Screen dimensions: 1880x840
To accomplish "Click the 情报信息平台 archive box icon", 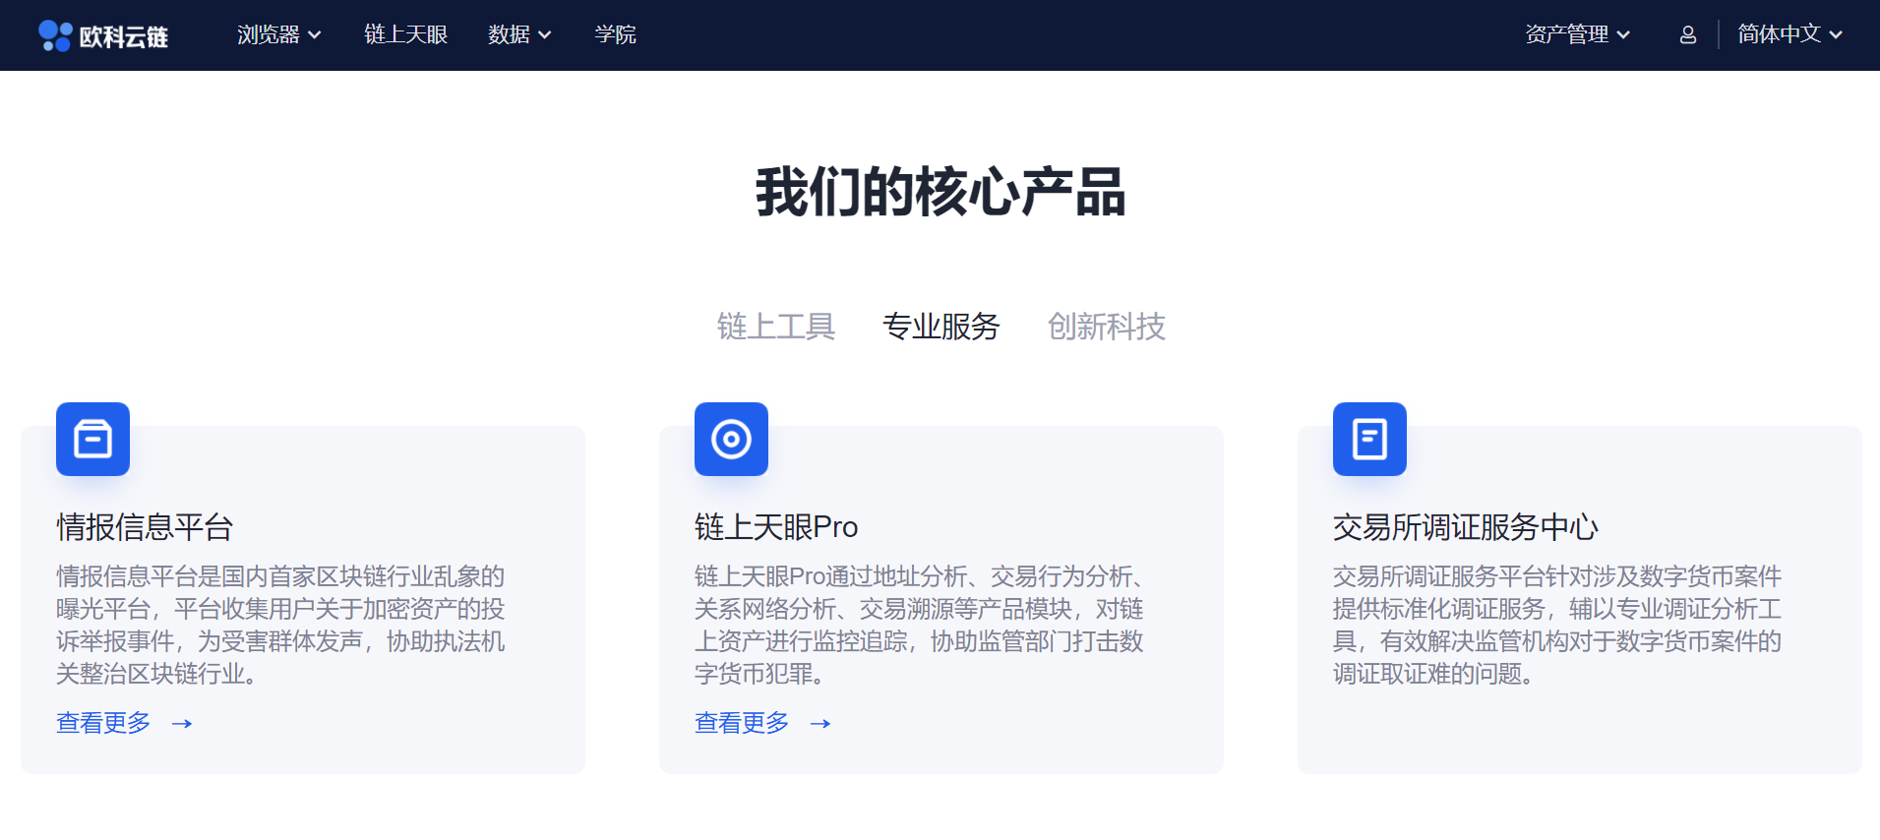I will [x=93, y=439].
